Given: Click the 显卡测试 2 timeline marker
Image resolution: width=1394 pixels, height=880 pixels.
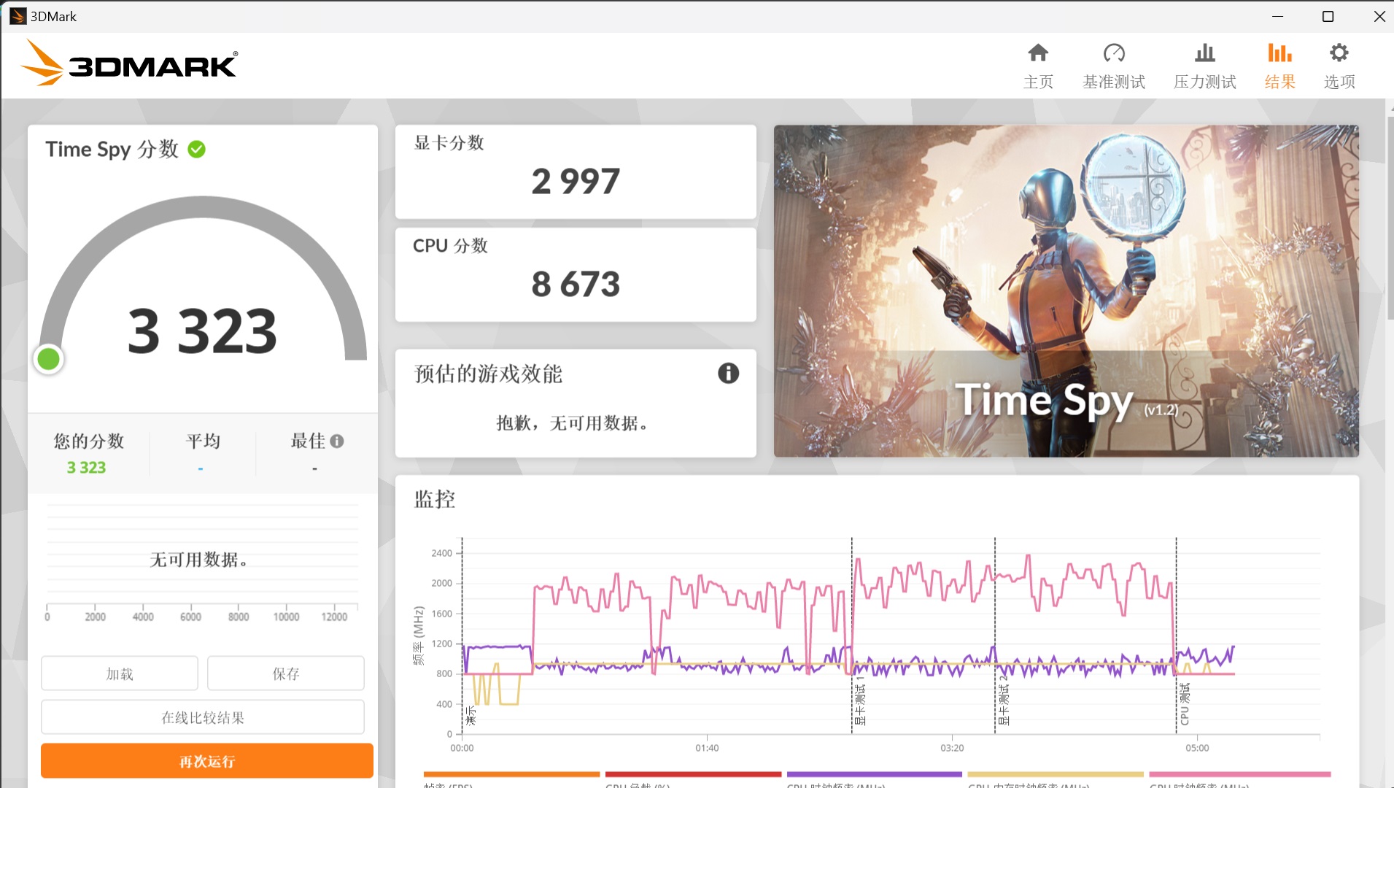Looking at the screenshot, I should click(1004, 700).
